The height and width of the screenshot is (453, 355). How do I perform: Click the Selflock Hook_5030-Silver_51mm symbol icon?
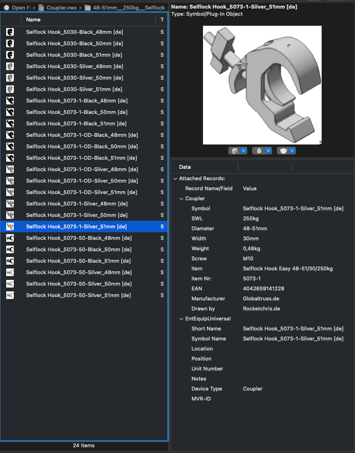10,89
